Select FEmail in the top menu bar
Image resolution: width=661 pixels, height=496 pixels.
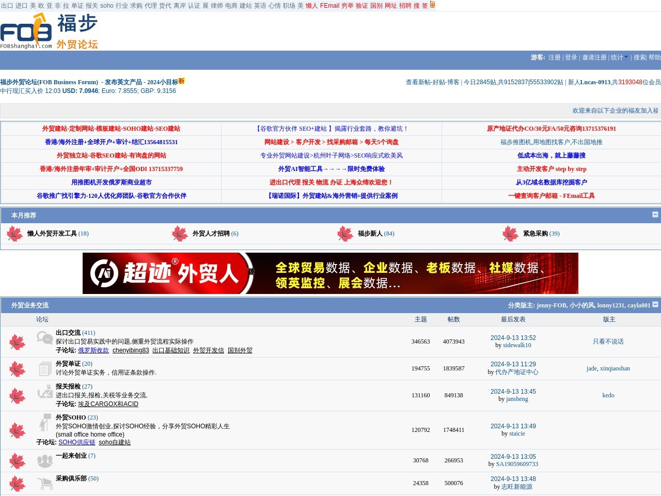point(329,5)
